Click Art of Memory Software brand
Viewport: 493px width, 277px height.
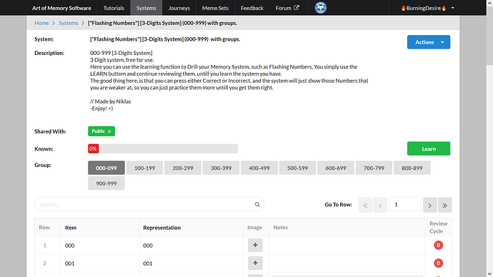pyautogui.click(x=61, y=8)
